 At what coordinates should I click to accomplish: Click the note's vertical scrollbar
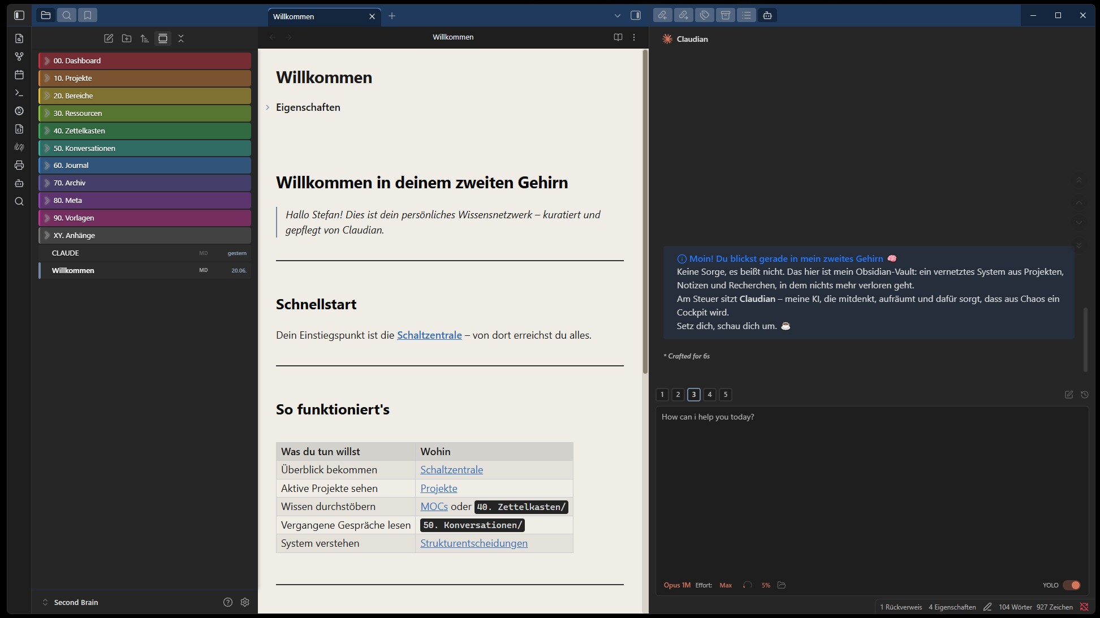(x=645, y=212)
